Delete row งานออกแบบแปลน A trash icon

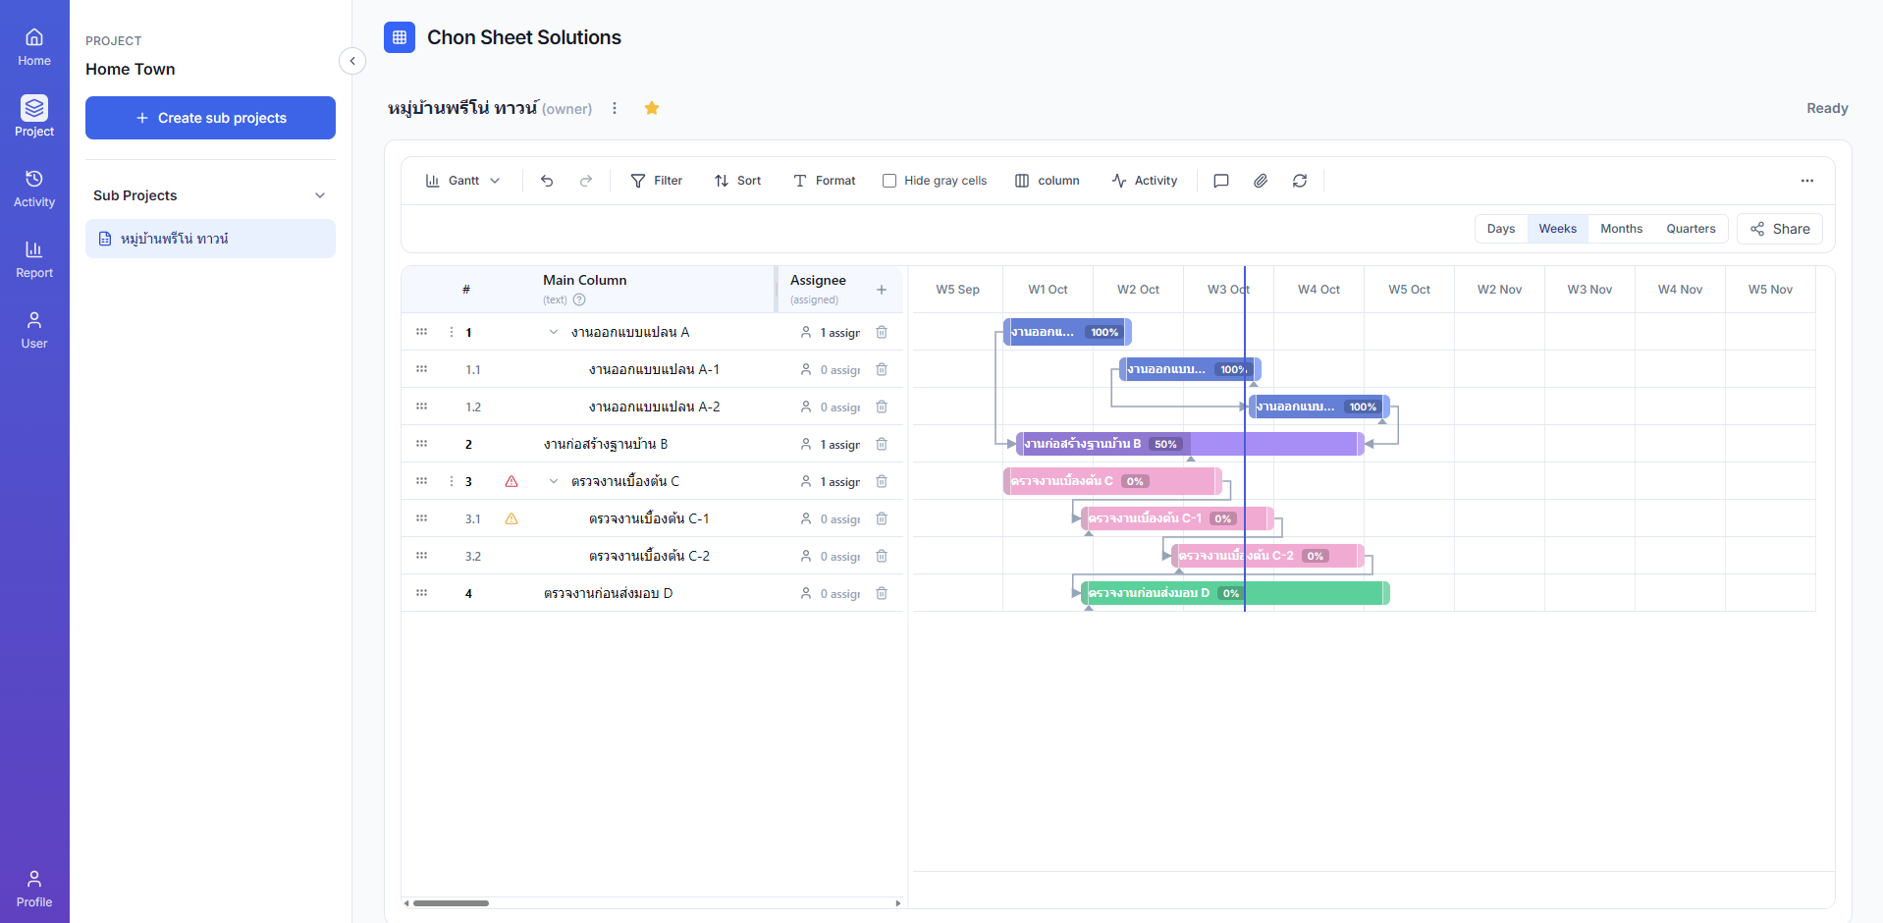pos(882,332)
